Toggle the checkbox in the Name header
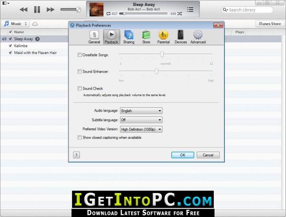The width and height of the screenshot is (286, 217). [x=10, y=32]
